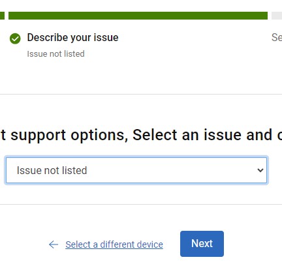The image size is (282, 266).
Task: Click the Issue not listed text inside select box
Action: [52, 170]
